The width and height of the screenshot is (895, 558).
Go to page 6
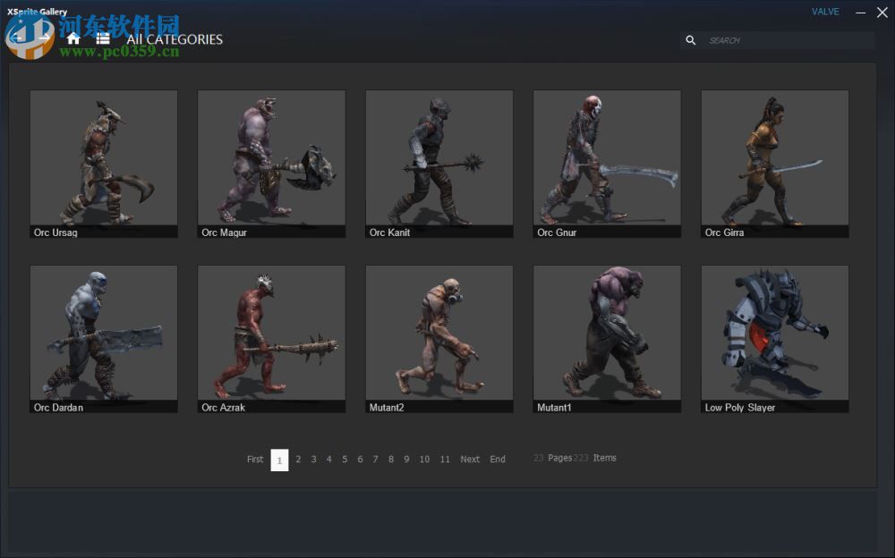click(x=360, y=460)
